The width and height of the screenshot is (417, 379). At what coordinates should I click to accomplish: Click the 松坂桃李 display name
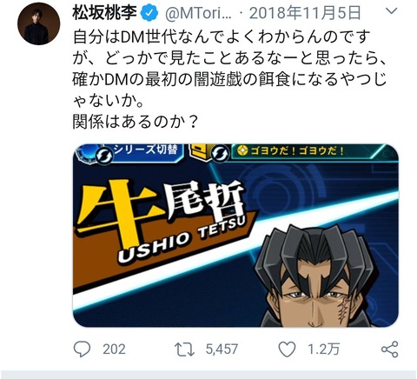tap(104, 13)
